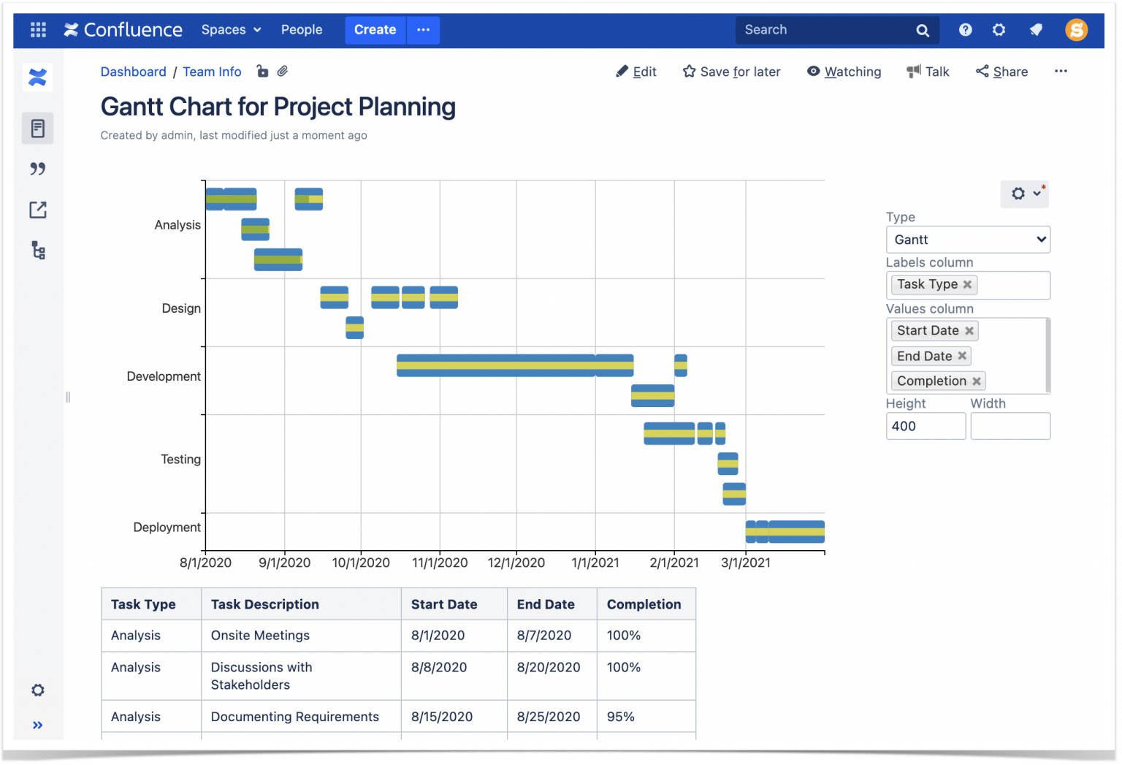Open the more actions ellipsis next to Create
1122x765 pixels.
pyautogui.click(x=423, y=30)
